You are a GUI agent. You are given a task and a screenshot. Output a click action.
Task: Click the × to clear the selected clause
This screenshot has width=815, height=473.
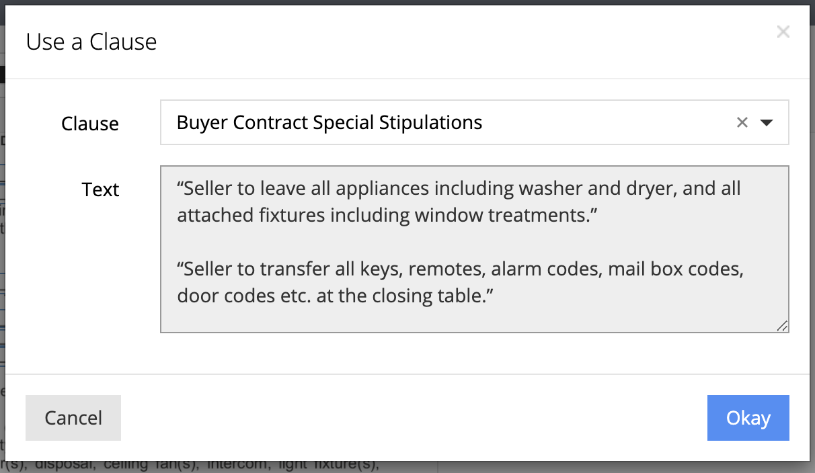pyautogui.click(x=742, y=122)
